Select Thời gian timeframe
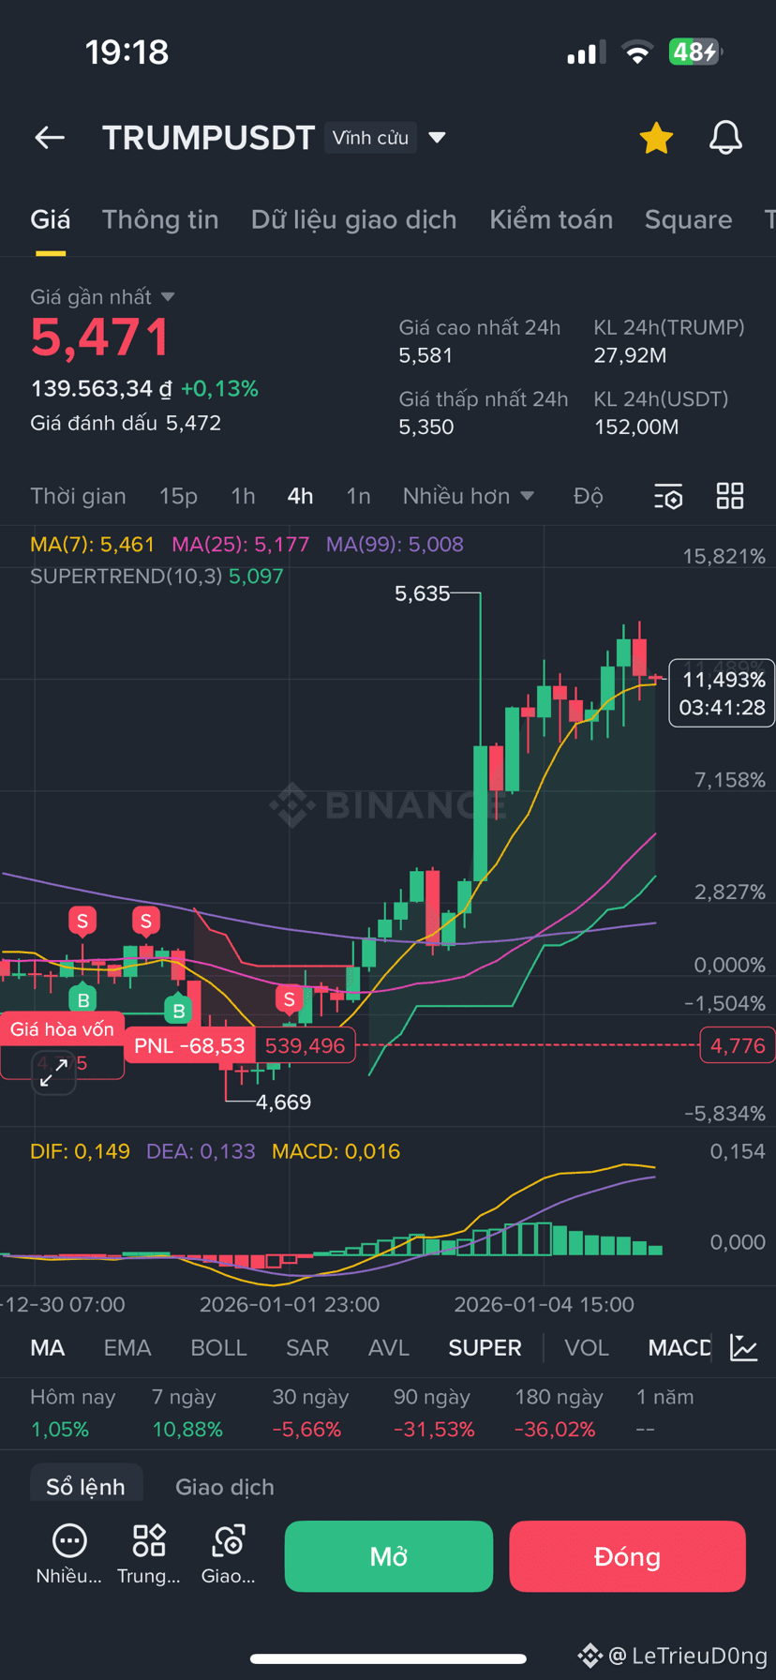Screen dimensions: 776x1680 tap(78, 496)
